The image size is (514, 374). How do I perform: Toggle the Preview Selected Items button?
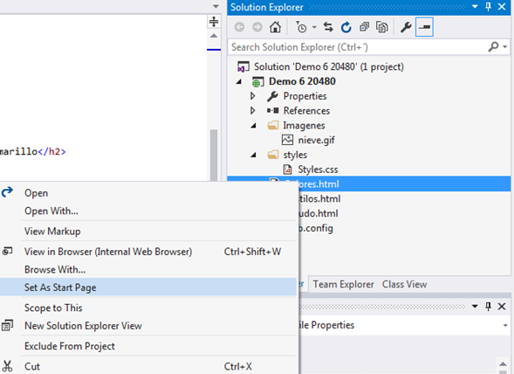coord(424,27)
